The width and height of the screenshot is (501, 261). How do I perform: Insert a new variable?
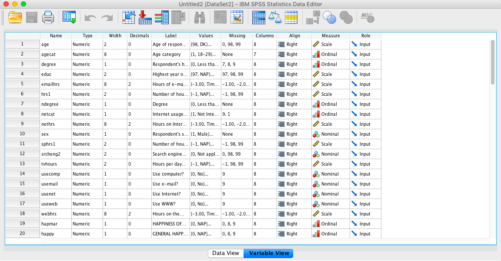(237, 17)
